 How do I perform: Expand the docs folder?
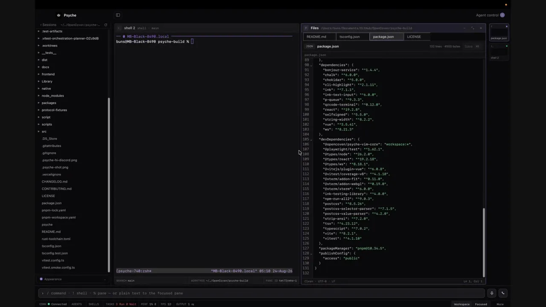pos(38,67)
